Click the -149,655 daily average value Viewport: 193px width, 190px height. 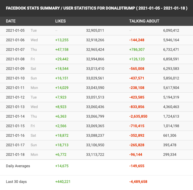click(137, 166)
